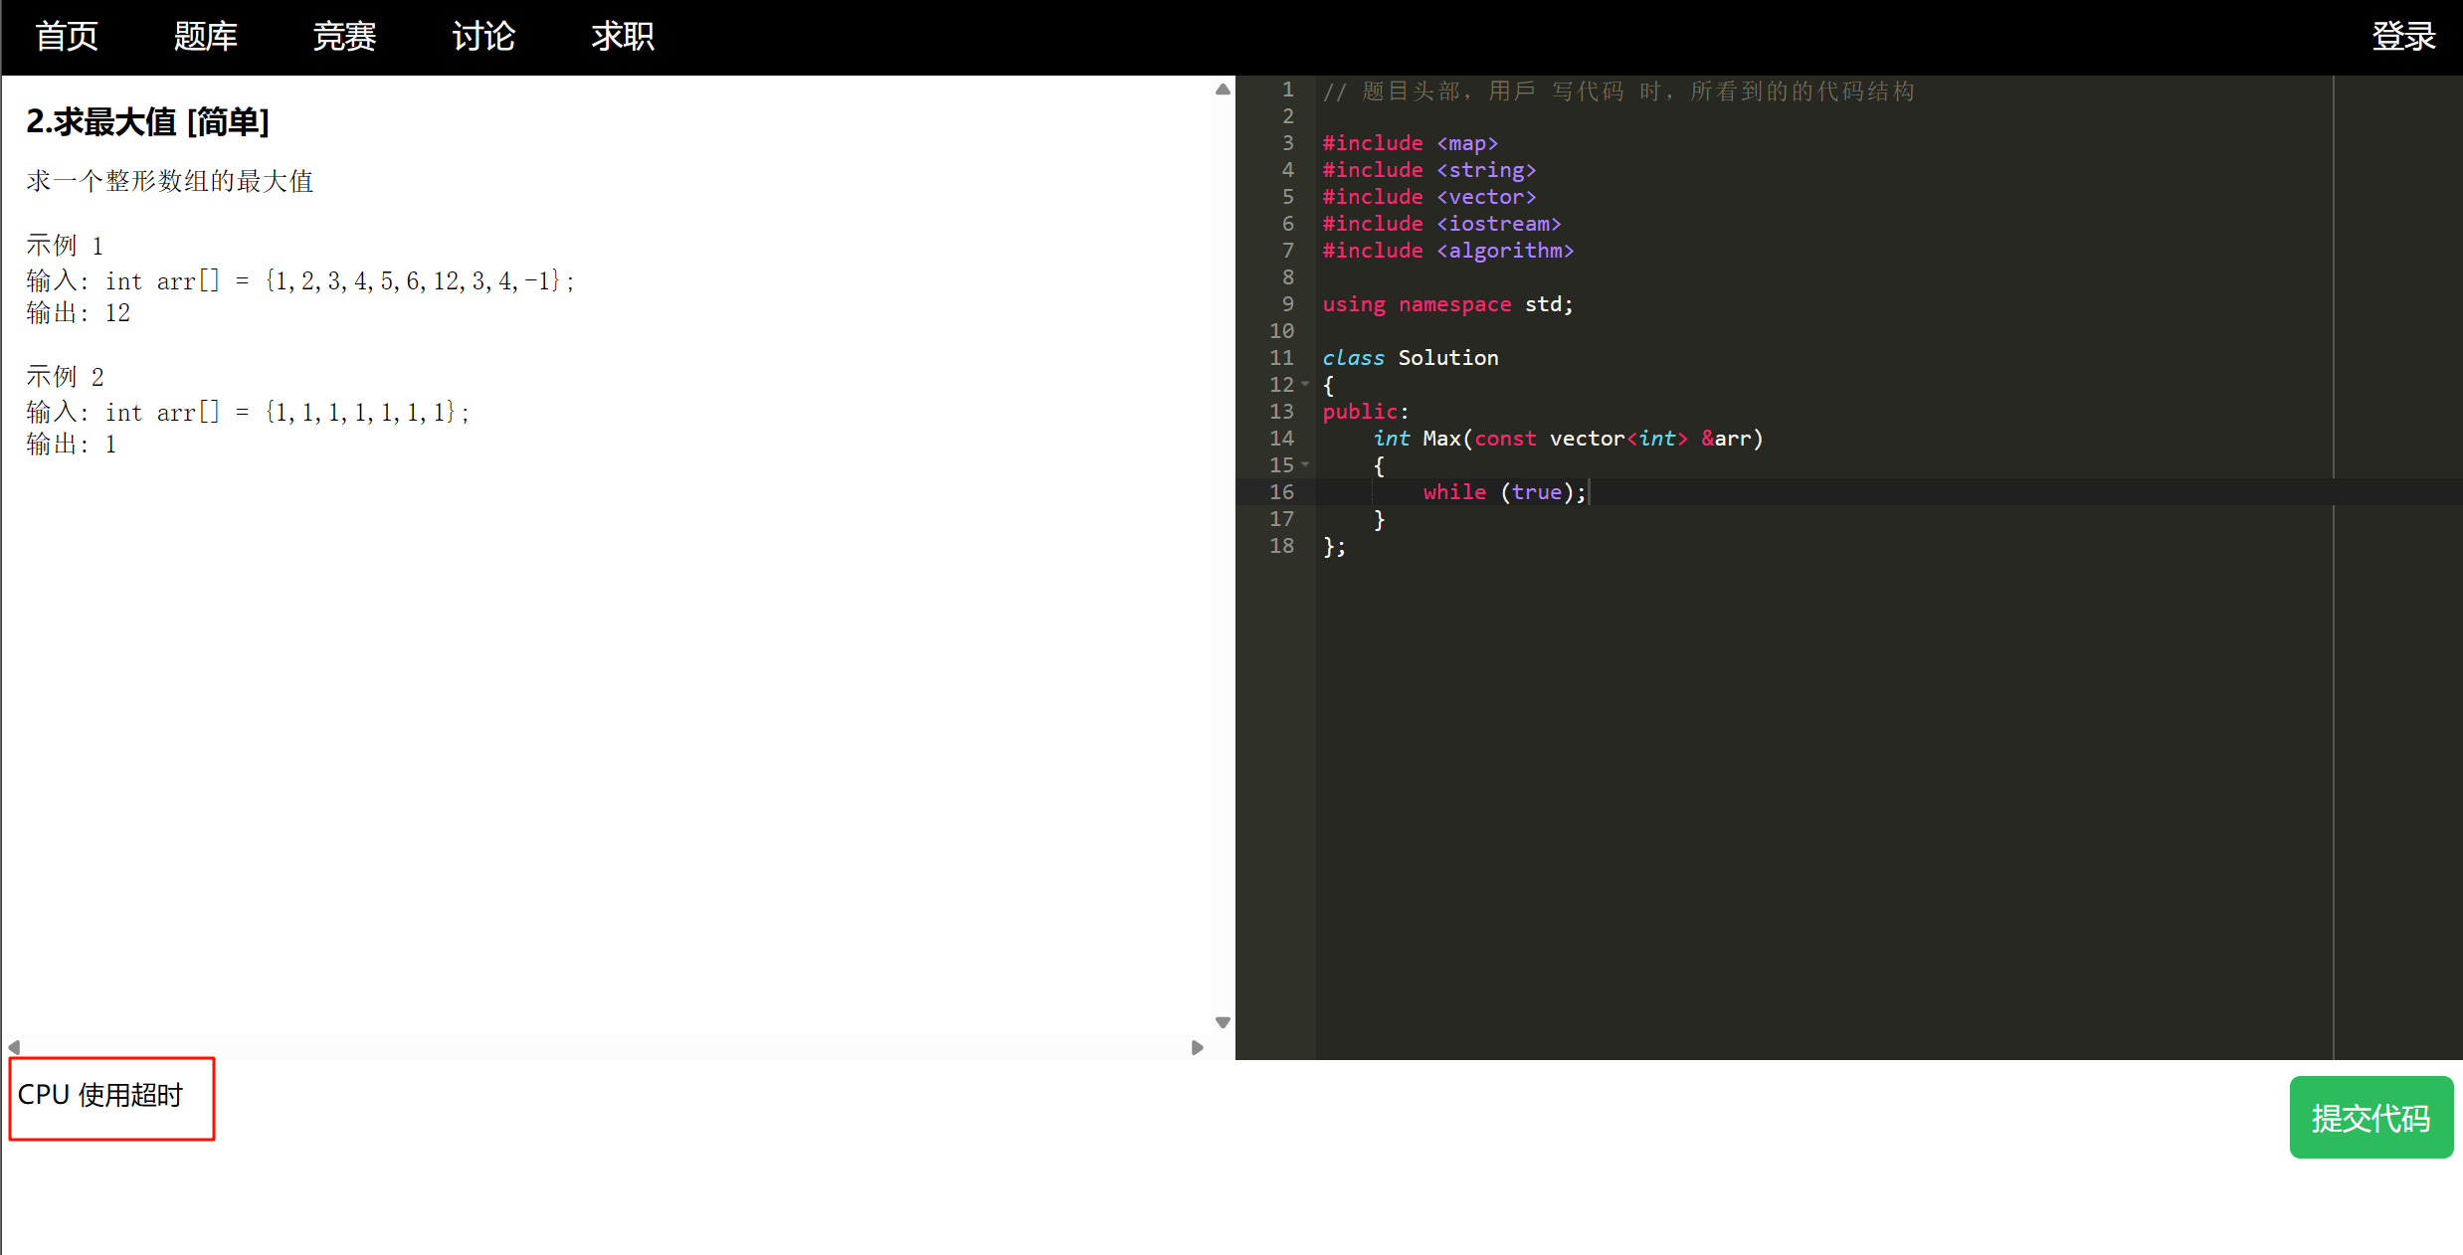2463x1255 pixels.
Task: Click the horizontal scroll-left arrow
Action: click(x=14, y=1047)
